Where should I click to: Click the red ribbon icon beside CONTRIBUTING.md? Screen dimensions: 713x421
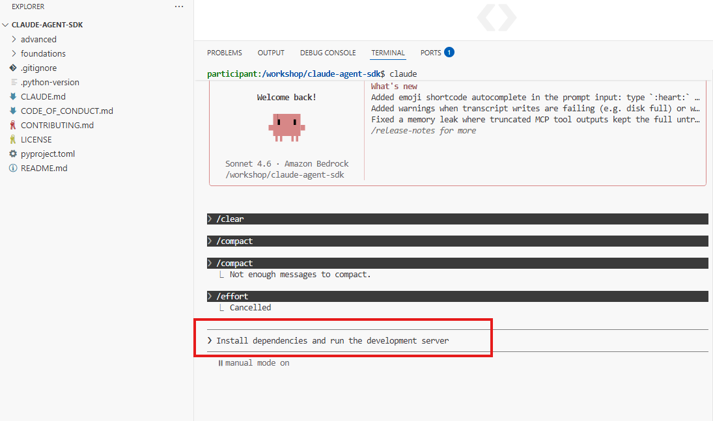pyautogui.click(x=13, y=125)
